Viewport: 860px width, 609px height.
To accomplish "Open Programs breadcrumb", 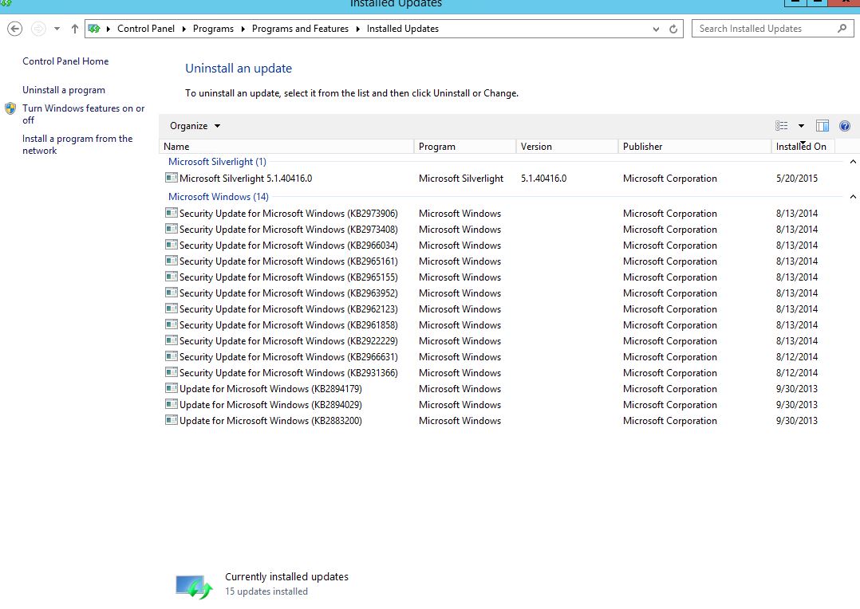I will 213,29.
